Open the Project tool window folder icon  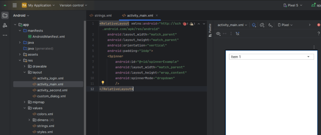point(5,16)
